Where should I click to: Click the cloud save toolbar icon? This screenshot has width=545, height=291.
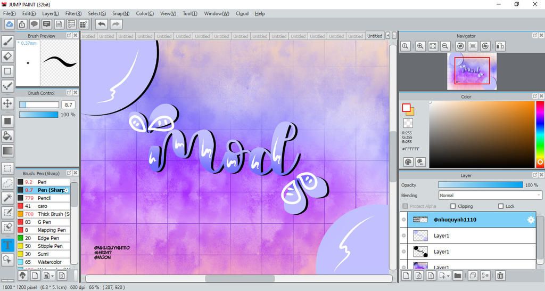tap(10, 24)
